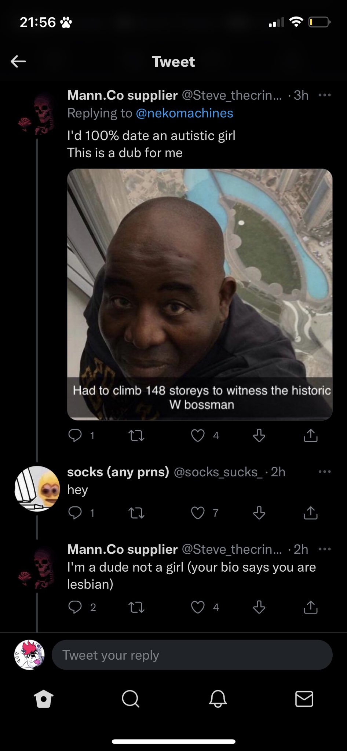Downvote the image tweet
Viewport: 347px width, 751px height.
pyautogui.click(x=259, y=435)
